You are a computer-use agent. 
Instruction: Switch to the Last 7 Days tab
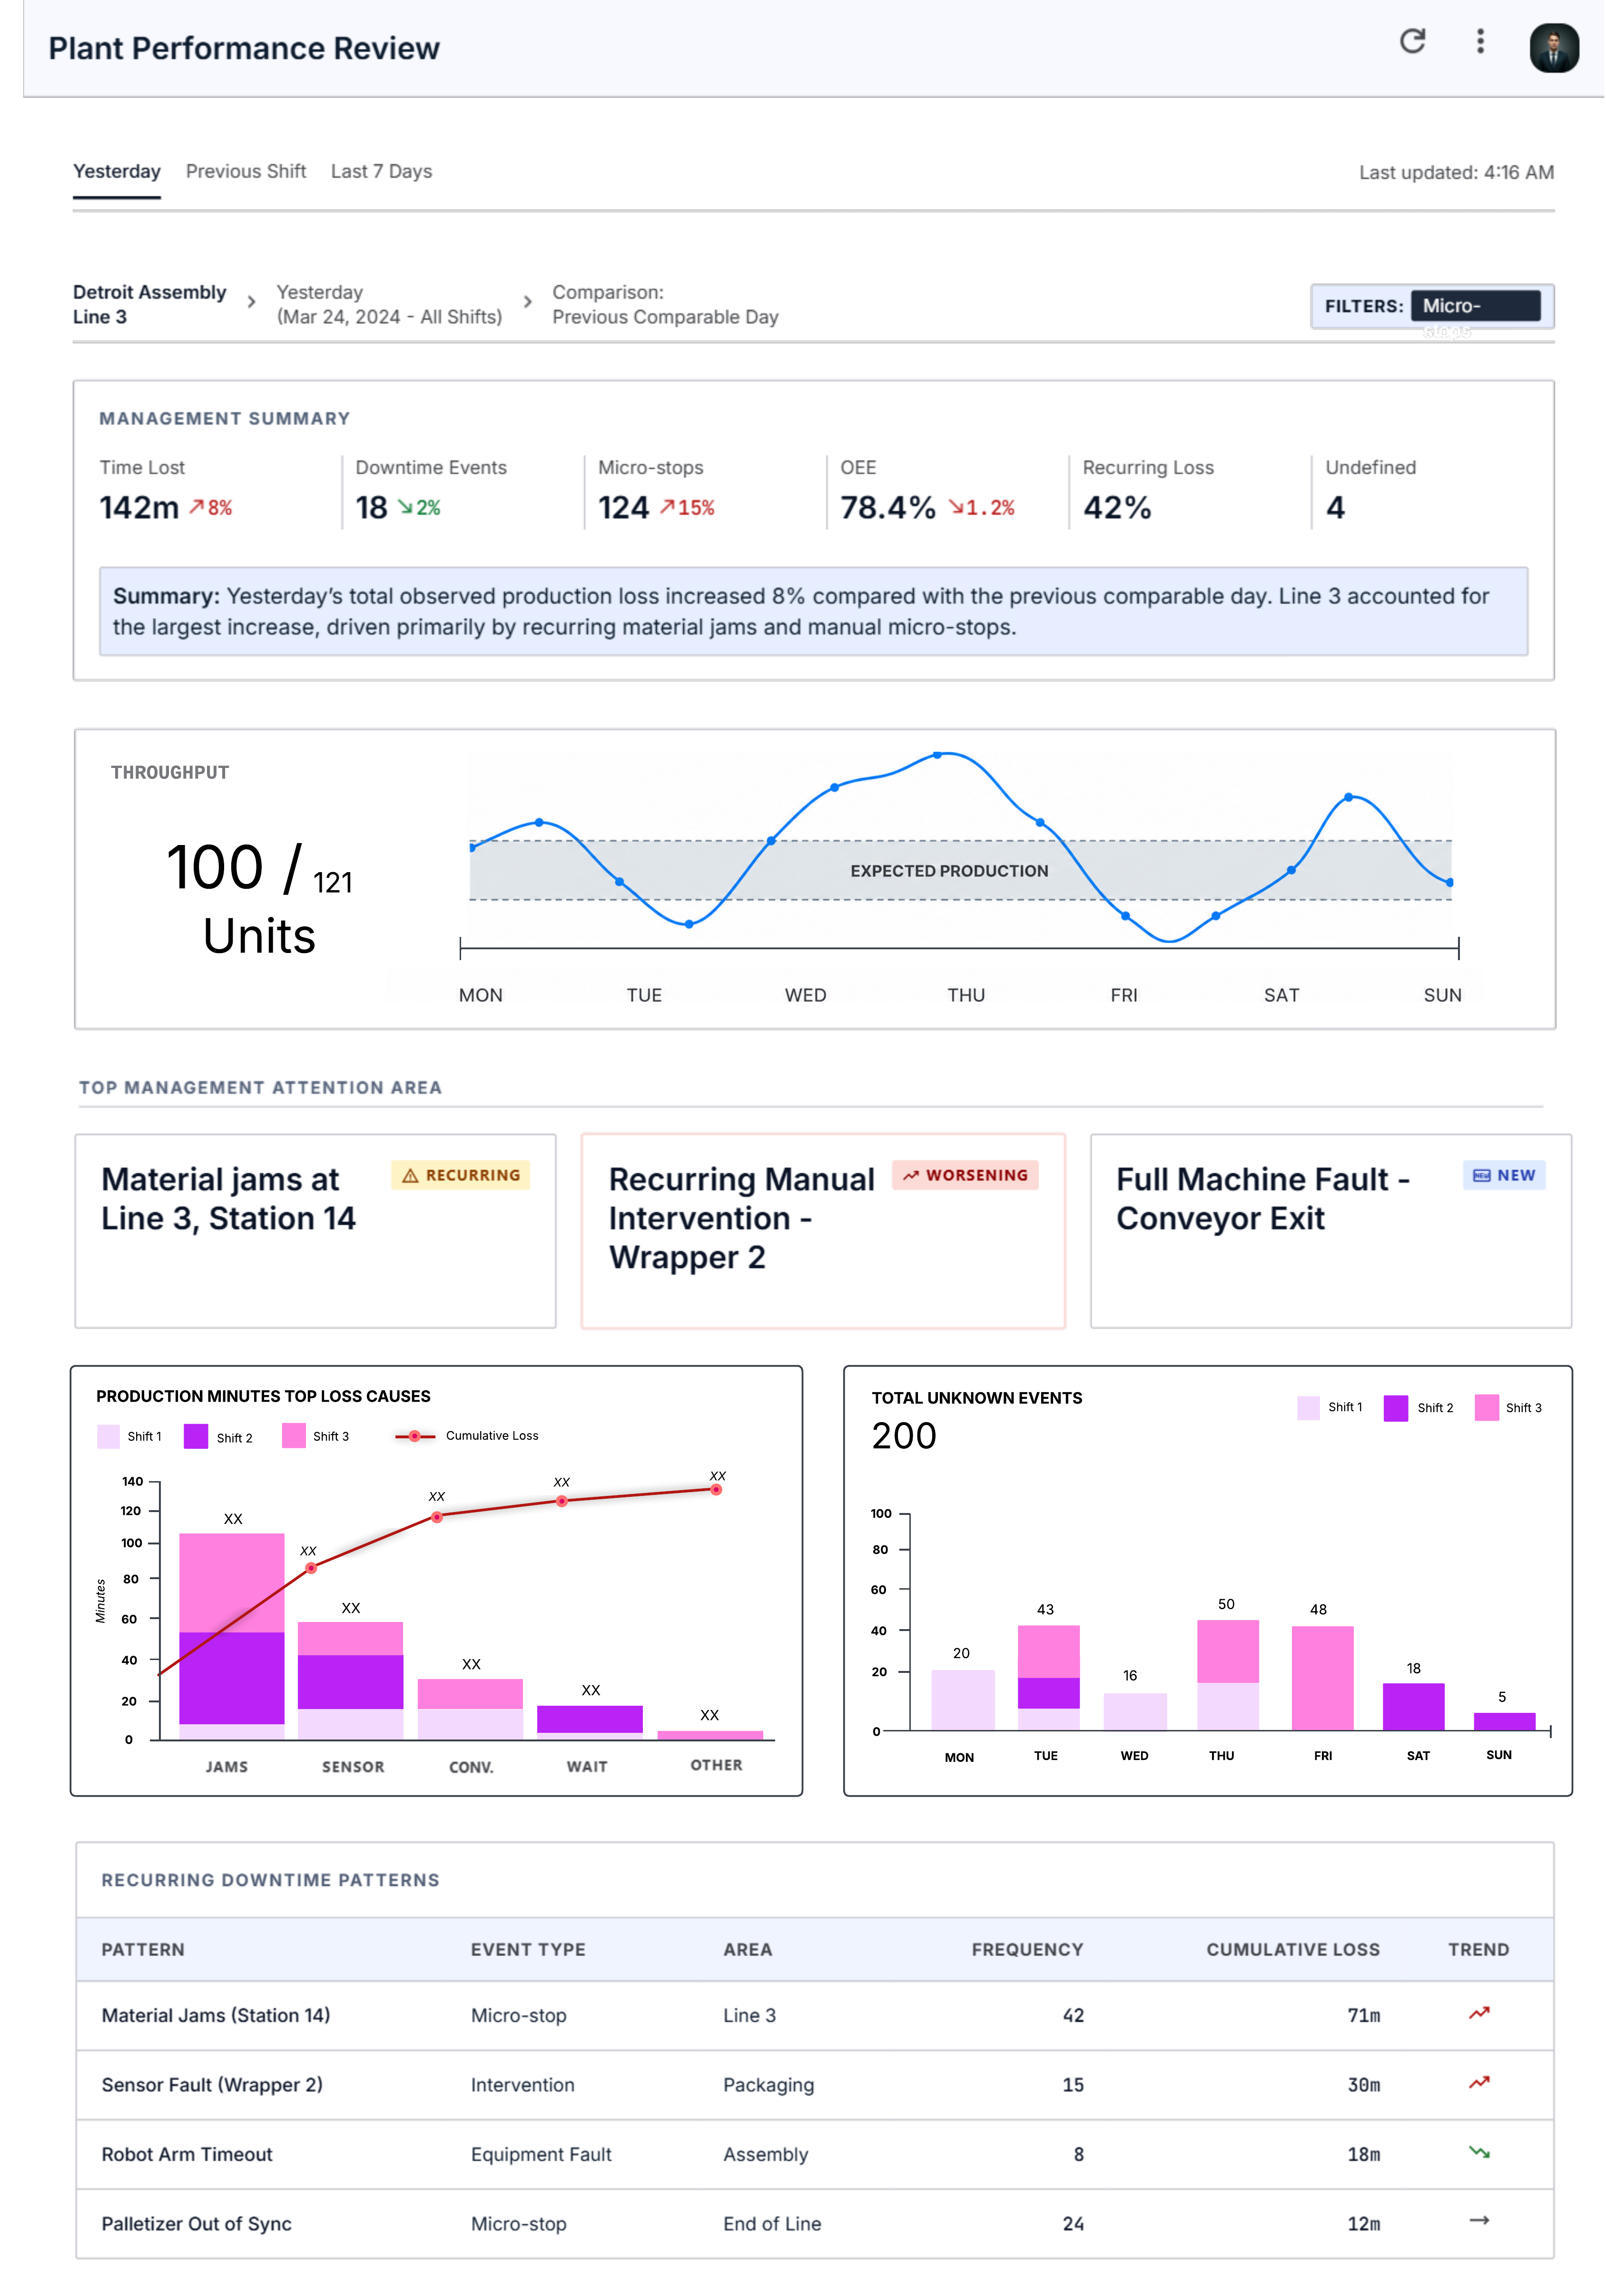tap(381, 172)
